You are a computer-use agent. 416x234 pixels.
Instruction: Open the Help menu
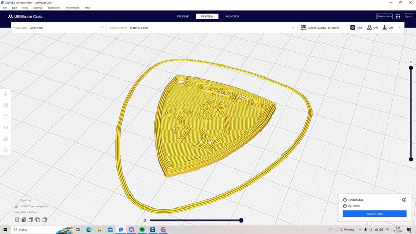tap(87, 8)
